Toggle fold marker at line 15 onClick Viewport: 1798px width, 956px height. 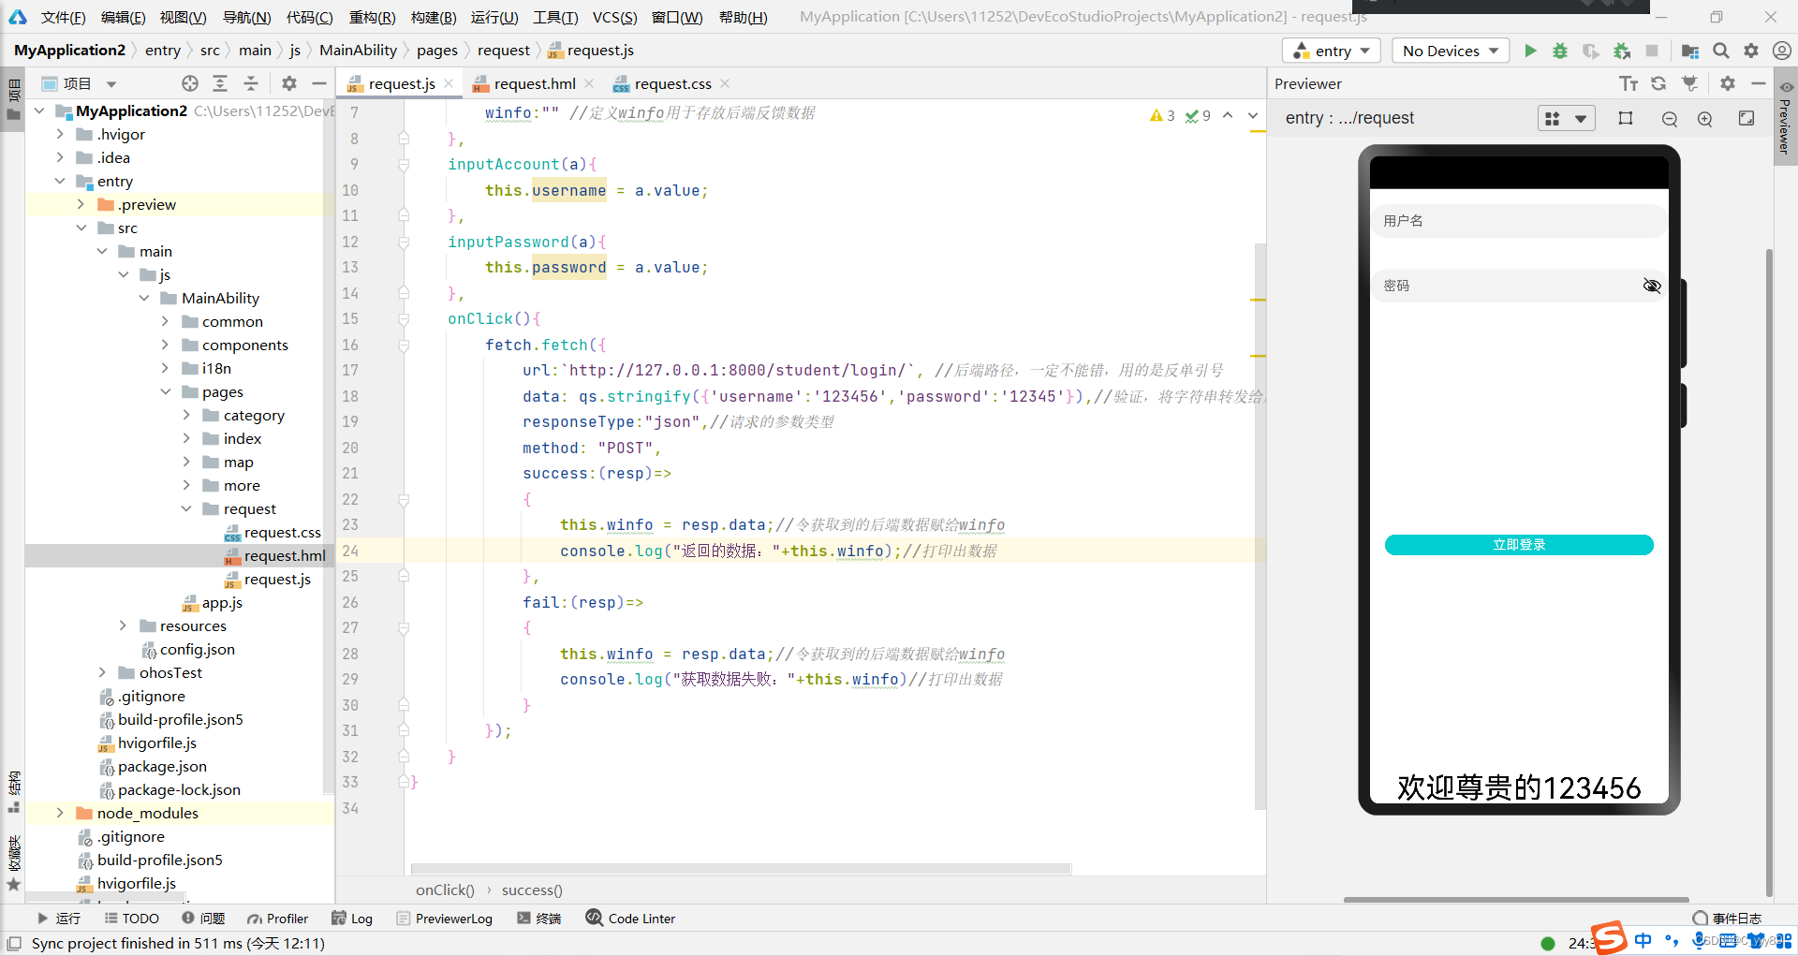(404, 319)
